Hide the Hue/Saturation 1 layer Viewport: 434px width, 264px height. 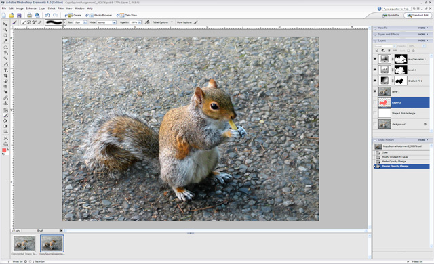pos(375,59)
